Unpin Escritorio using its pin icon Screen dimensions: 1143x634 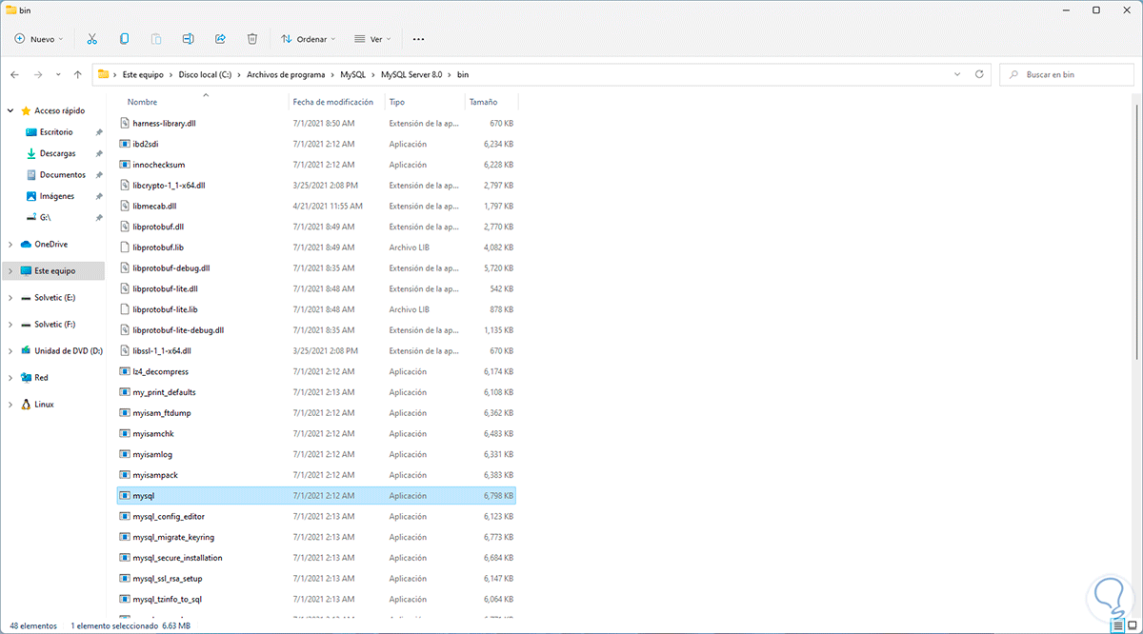[99, 132]
